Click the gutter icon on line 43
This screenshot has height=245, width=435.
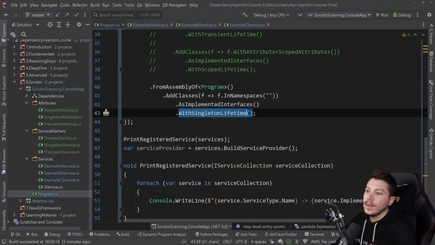(106, 112)
